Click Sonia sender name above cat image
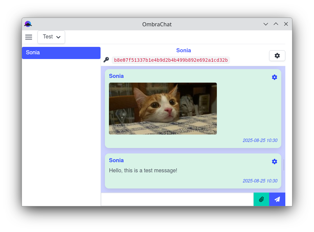 [116, 76]
